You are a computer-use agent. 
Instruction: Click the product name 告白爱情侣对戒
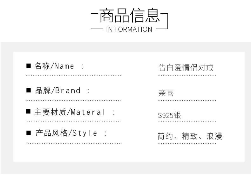[186, 67]
